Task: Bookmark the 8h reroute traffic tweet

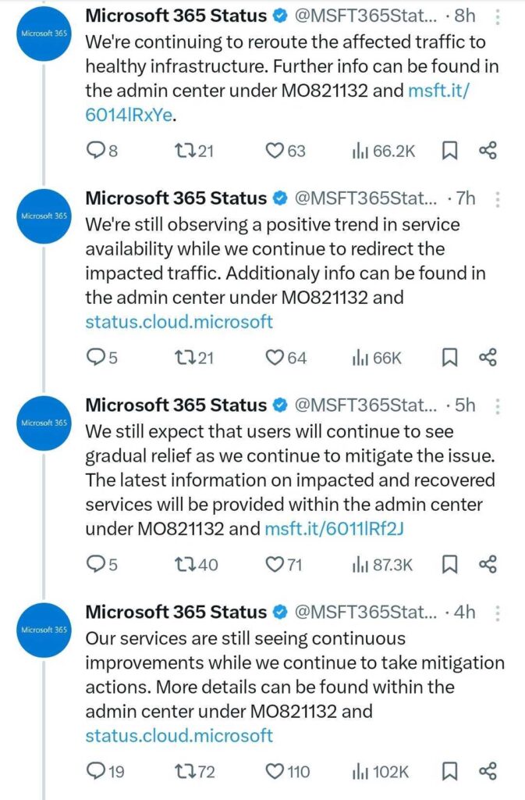Action: coord(449,151)
